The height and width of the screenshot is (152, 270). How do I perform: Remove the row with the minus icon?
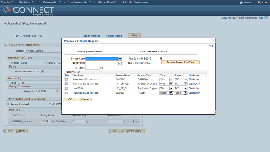tap(138, 121)
